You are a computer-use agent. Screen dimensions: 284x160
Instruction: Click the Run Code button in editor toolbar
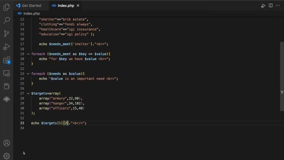point(263,6)
